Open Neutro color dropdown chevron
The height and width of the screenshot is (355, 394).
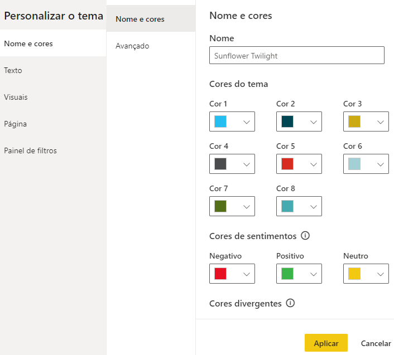pyautogui.click(x=381, y=274)
